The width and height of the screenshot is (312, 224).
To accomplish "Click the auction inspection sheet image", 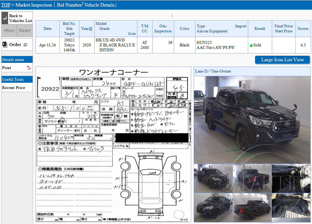I will [x=114, y=145].
